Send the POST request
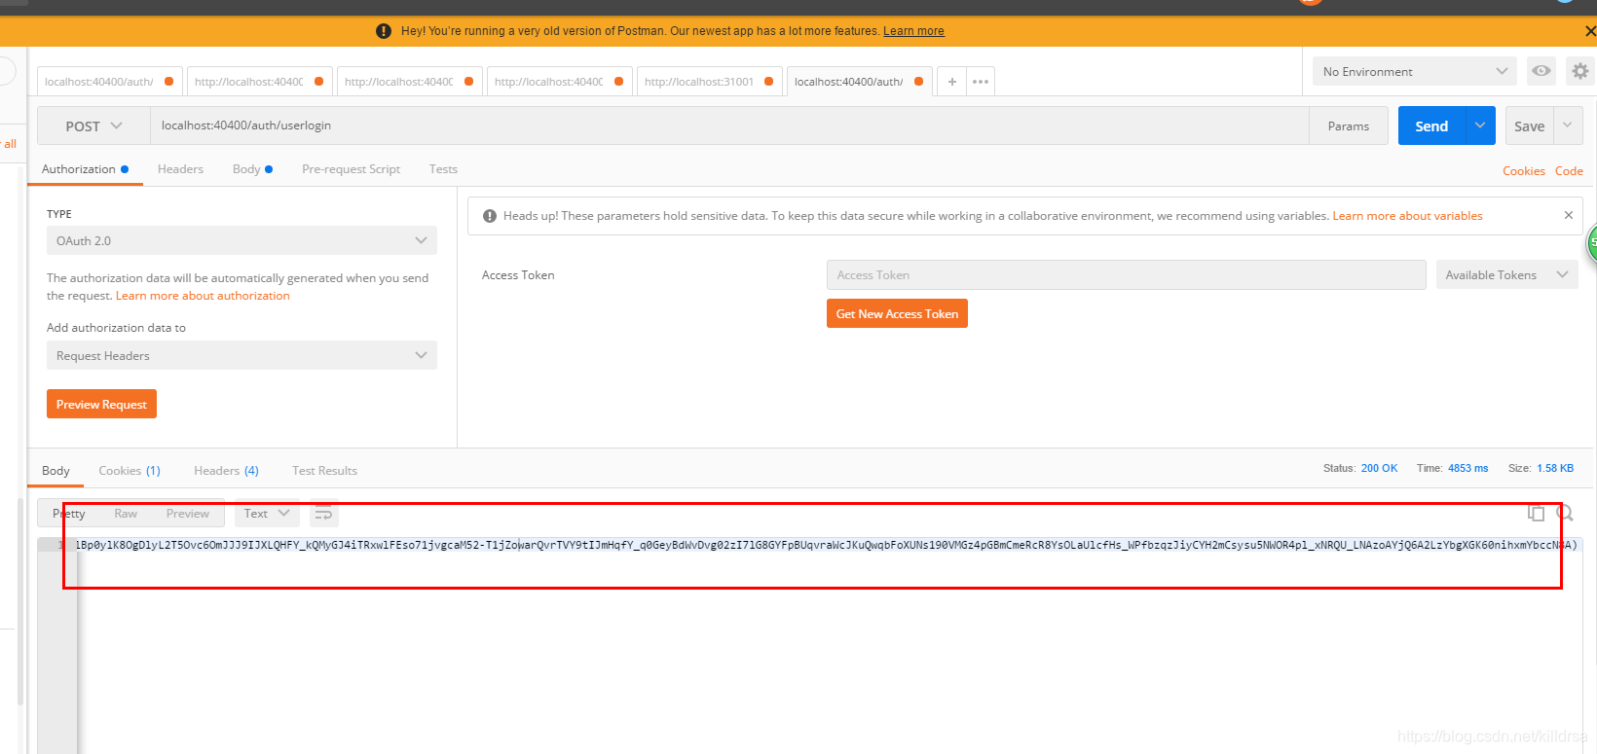This screenshot has height=754, width=1597. click(1431, 126)
